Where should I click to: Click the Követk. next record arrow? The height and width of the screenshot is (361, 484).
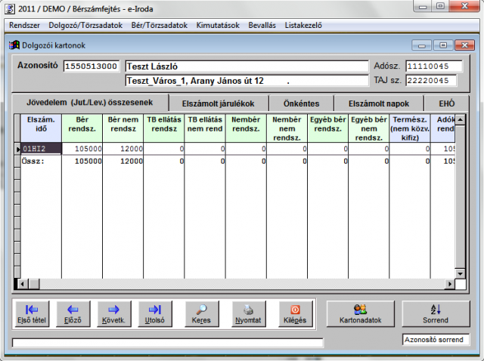[113, 313]
